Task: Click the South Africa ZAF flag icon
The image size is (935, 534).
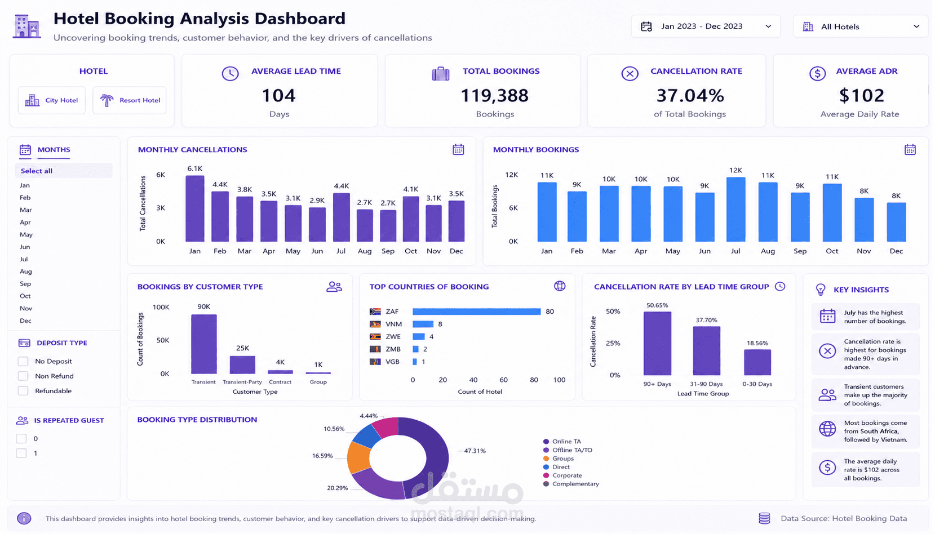Action: (x=375, y=311)
